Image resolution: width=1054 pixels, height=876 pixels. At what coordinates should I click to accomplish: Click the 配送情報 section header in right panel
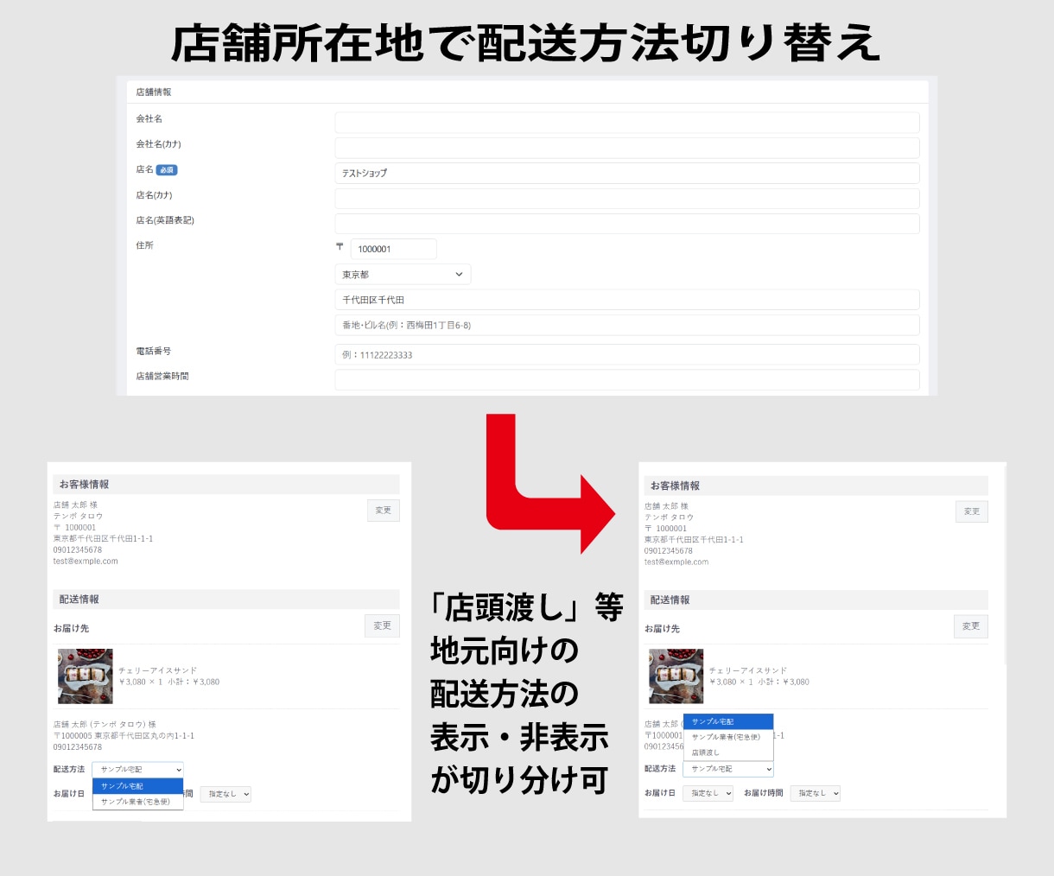point(816,600)
